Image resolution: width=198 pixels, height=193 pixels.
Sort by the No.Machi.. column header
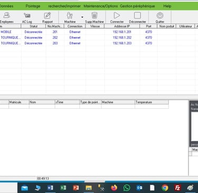pos(55,26)
